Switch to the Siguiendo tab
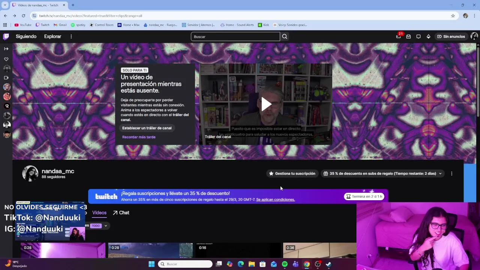480x270 pixels. tap(26, 36)
